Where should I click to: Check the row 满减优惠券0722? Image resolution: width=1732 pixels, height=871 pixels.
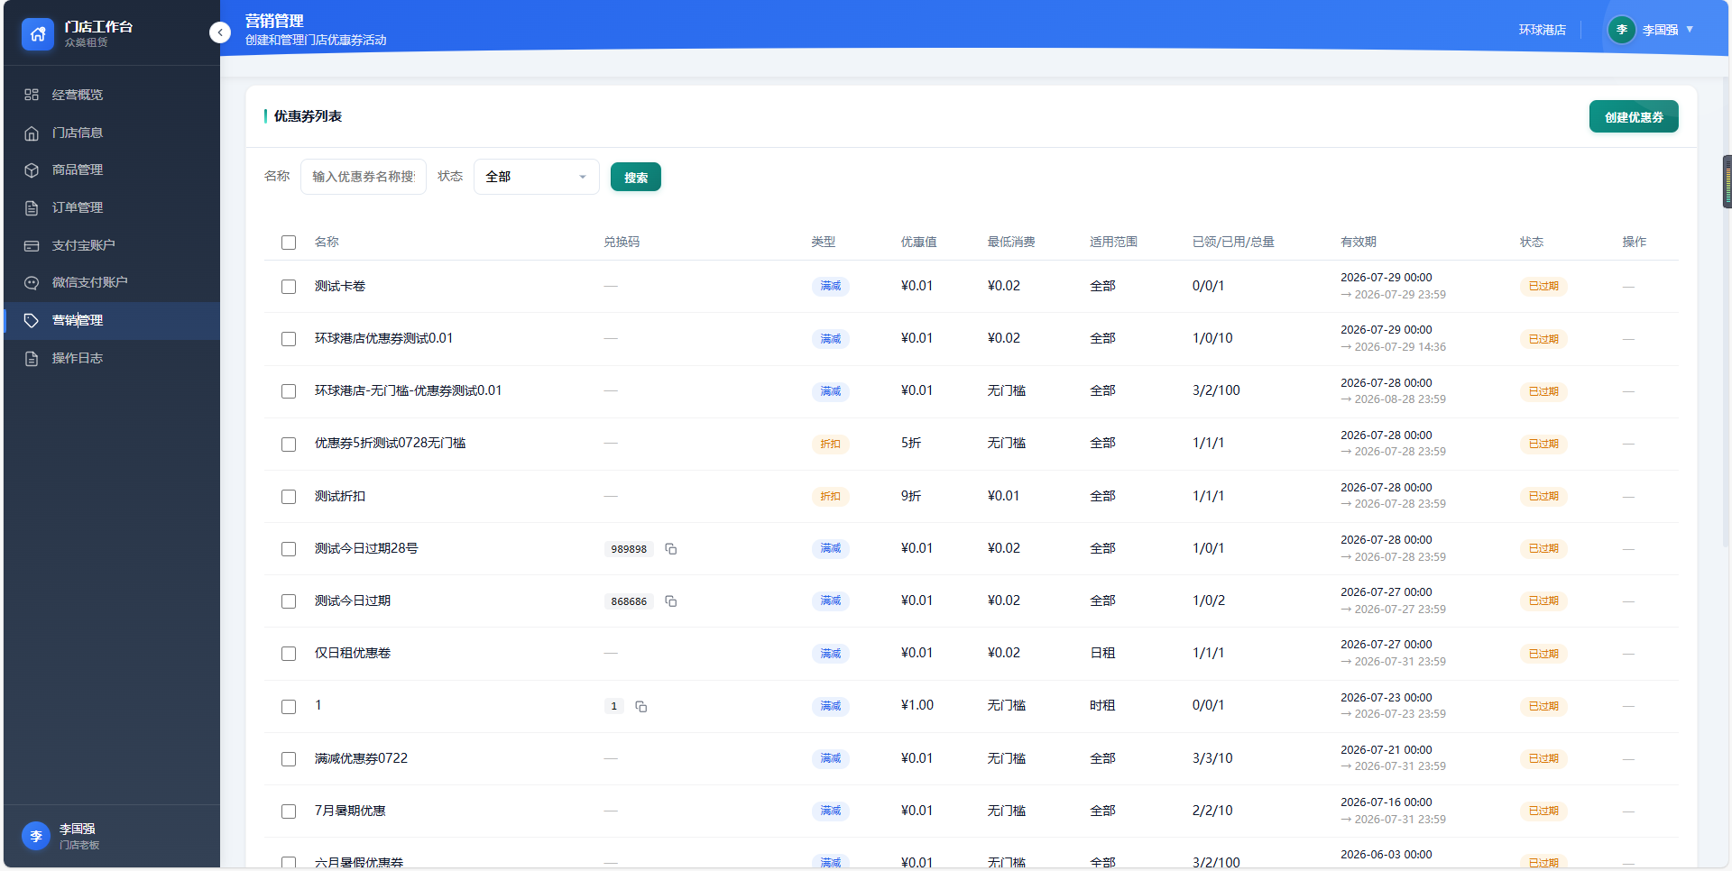(289, 758)
